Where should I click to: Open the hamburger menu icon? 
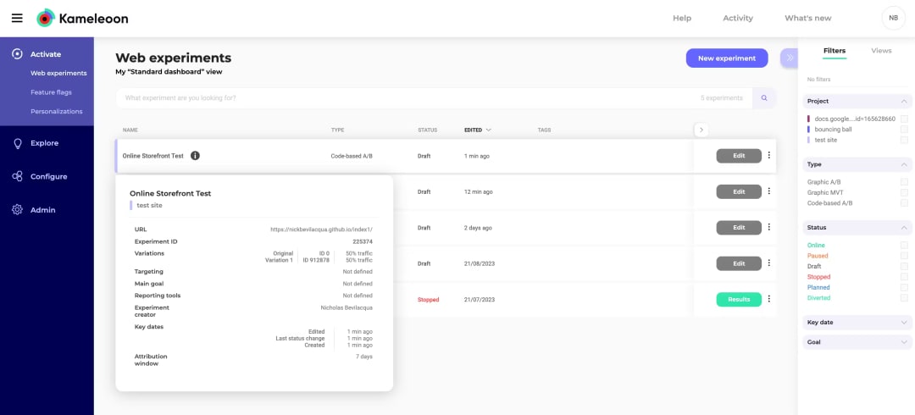coord(17,18)
